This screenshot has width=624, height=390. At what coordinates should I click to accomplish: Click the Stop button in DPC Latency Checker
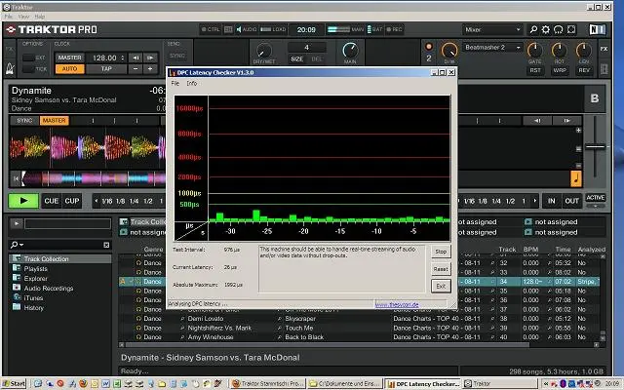point(440,252)
